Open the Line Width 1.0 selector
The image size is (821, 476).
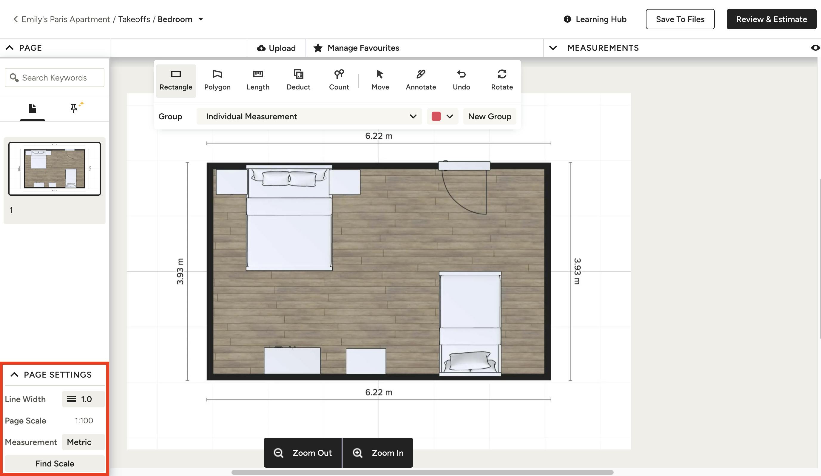(x=84, y=399)
